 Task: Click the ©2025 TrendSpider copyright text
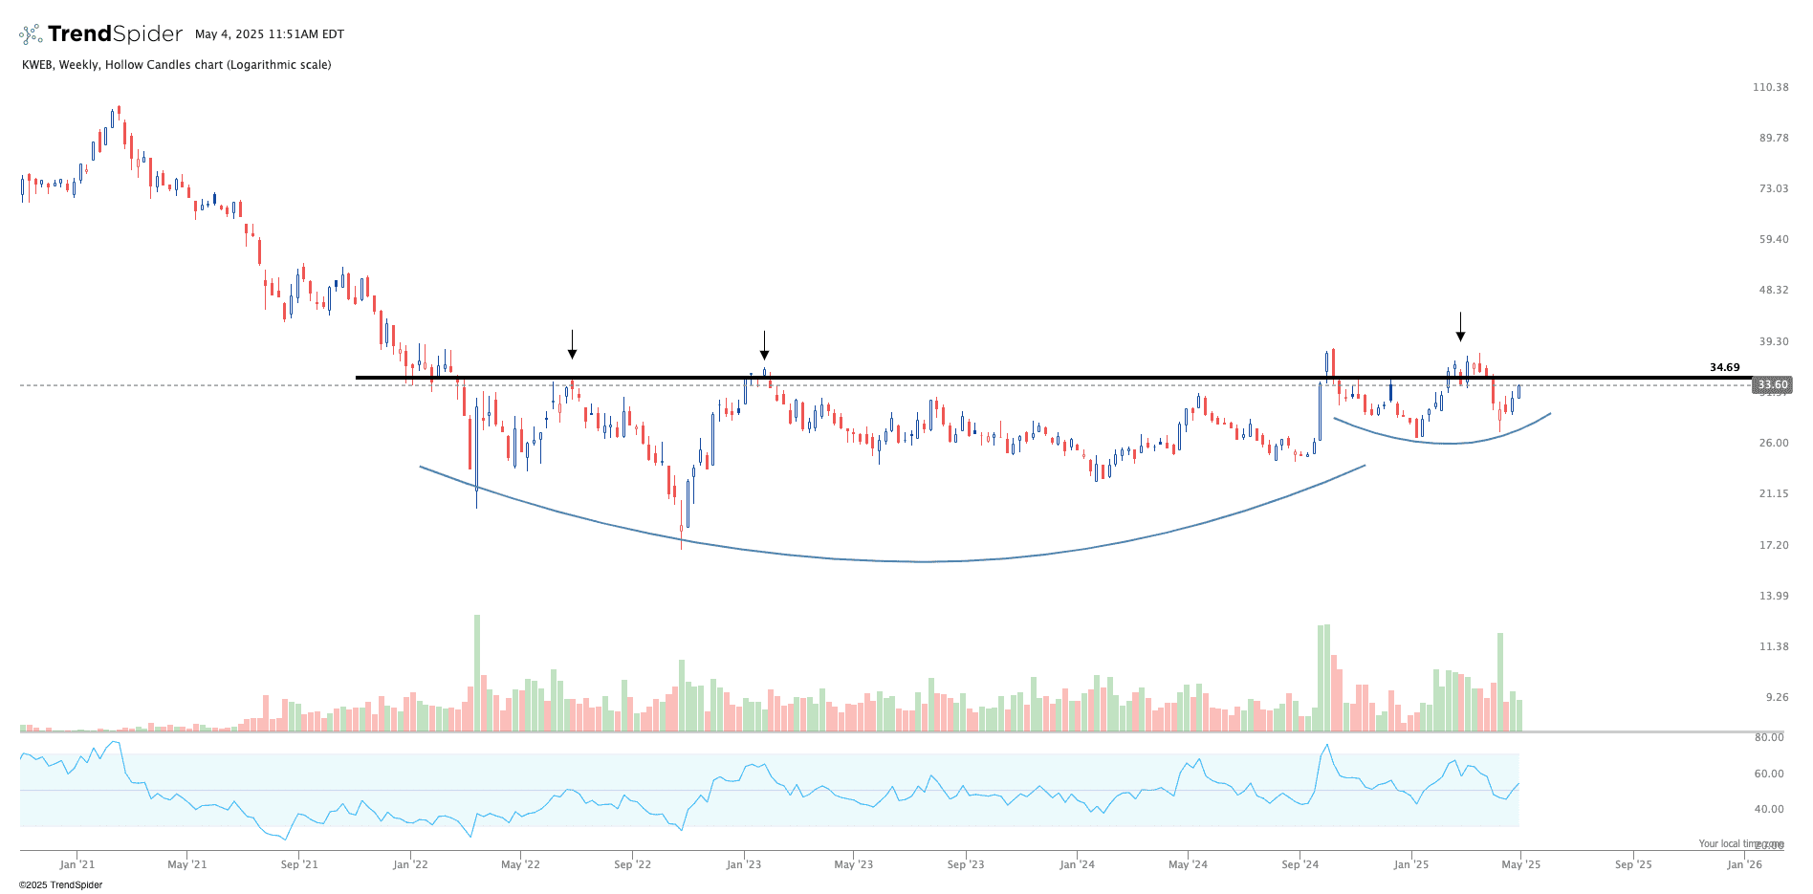[60, 884]
